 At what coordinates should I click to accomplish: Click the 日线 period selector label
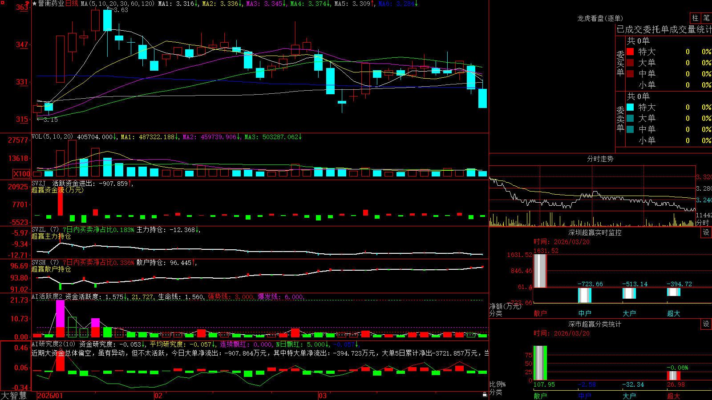pos(72,4)
